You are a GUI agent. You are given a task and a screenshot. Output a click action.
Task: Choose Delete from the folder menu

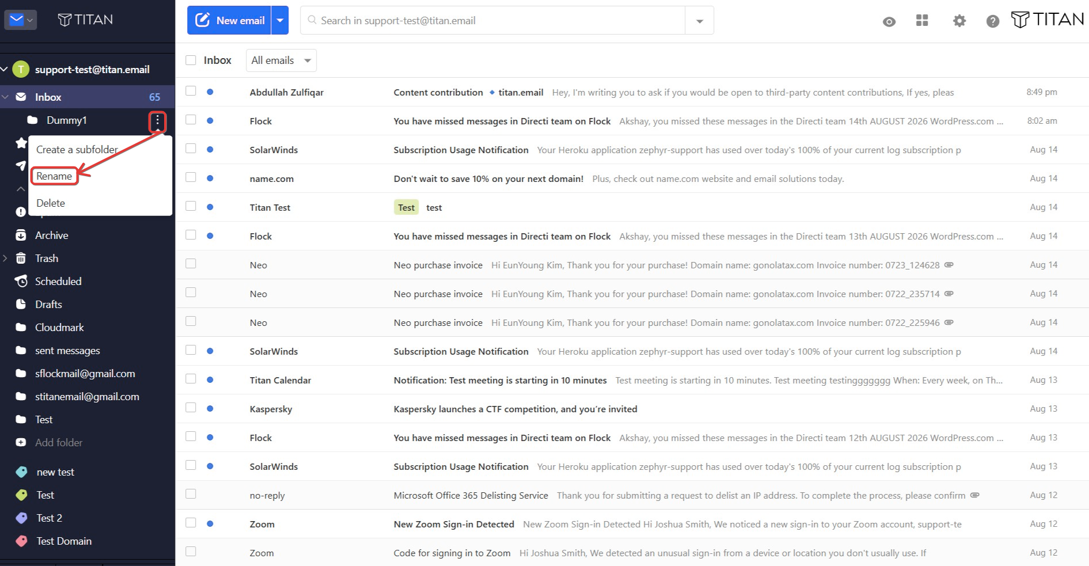click(51, 203)
